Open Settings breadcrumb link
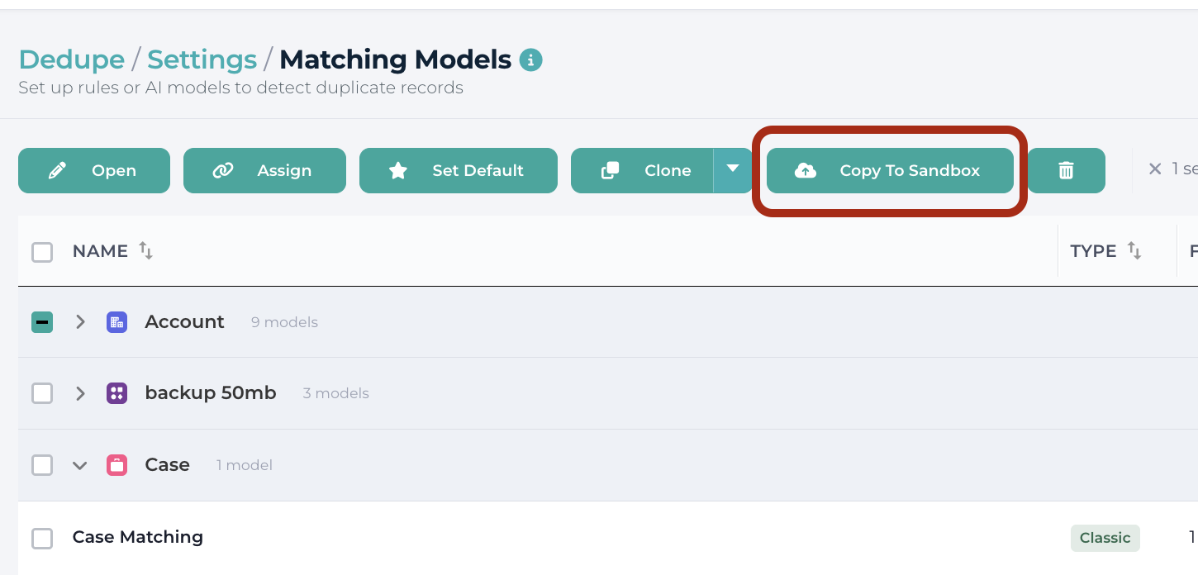Image resolution: width=1198 pixels, height=575 pixels. pos(202,59)
